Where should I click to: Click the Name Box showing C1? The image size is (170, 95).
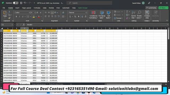click(7, 25)
